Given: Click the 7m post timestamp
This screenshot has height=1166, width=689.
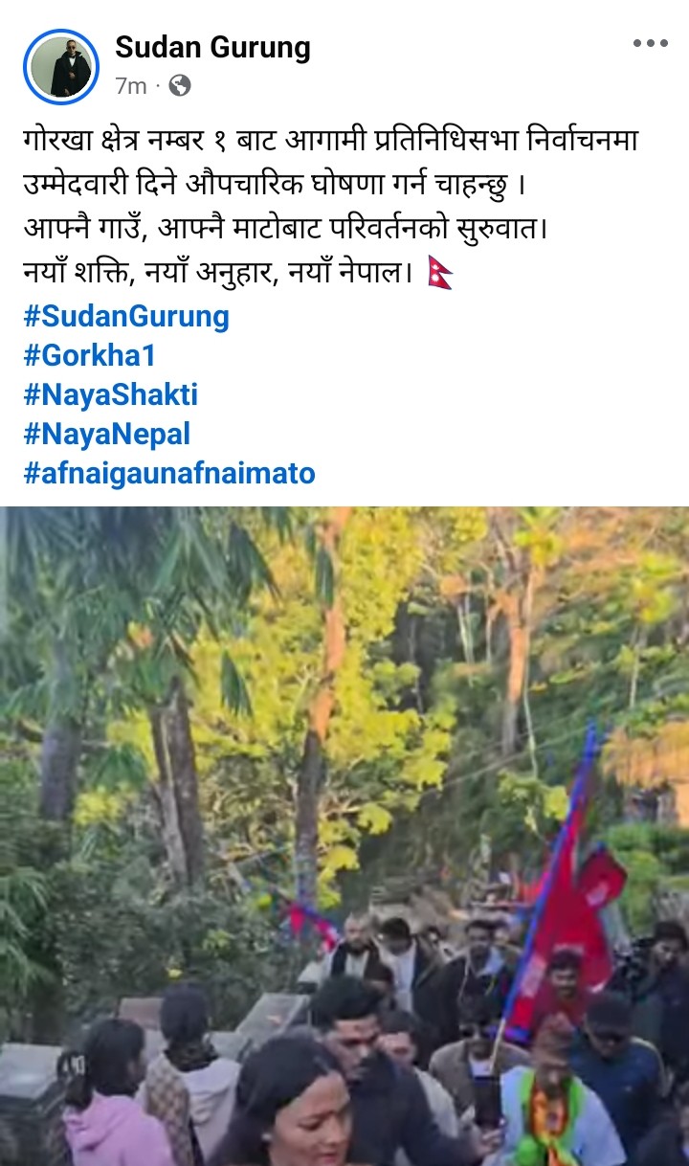Looking at the screenshot, I should 131,86.
